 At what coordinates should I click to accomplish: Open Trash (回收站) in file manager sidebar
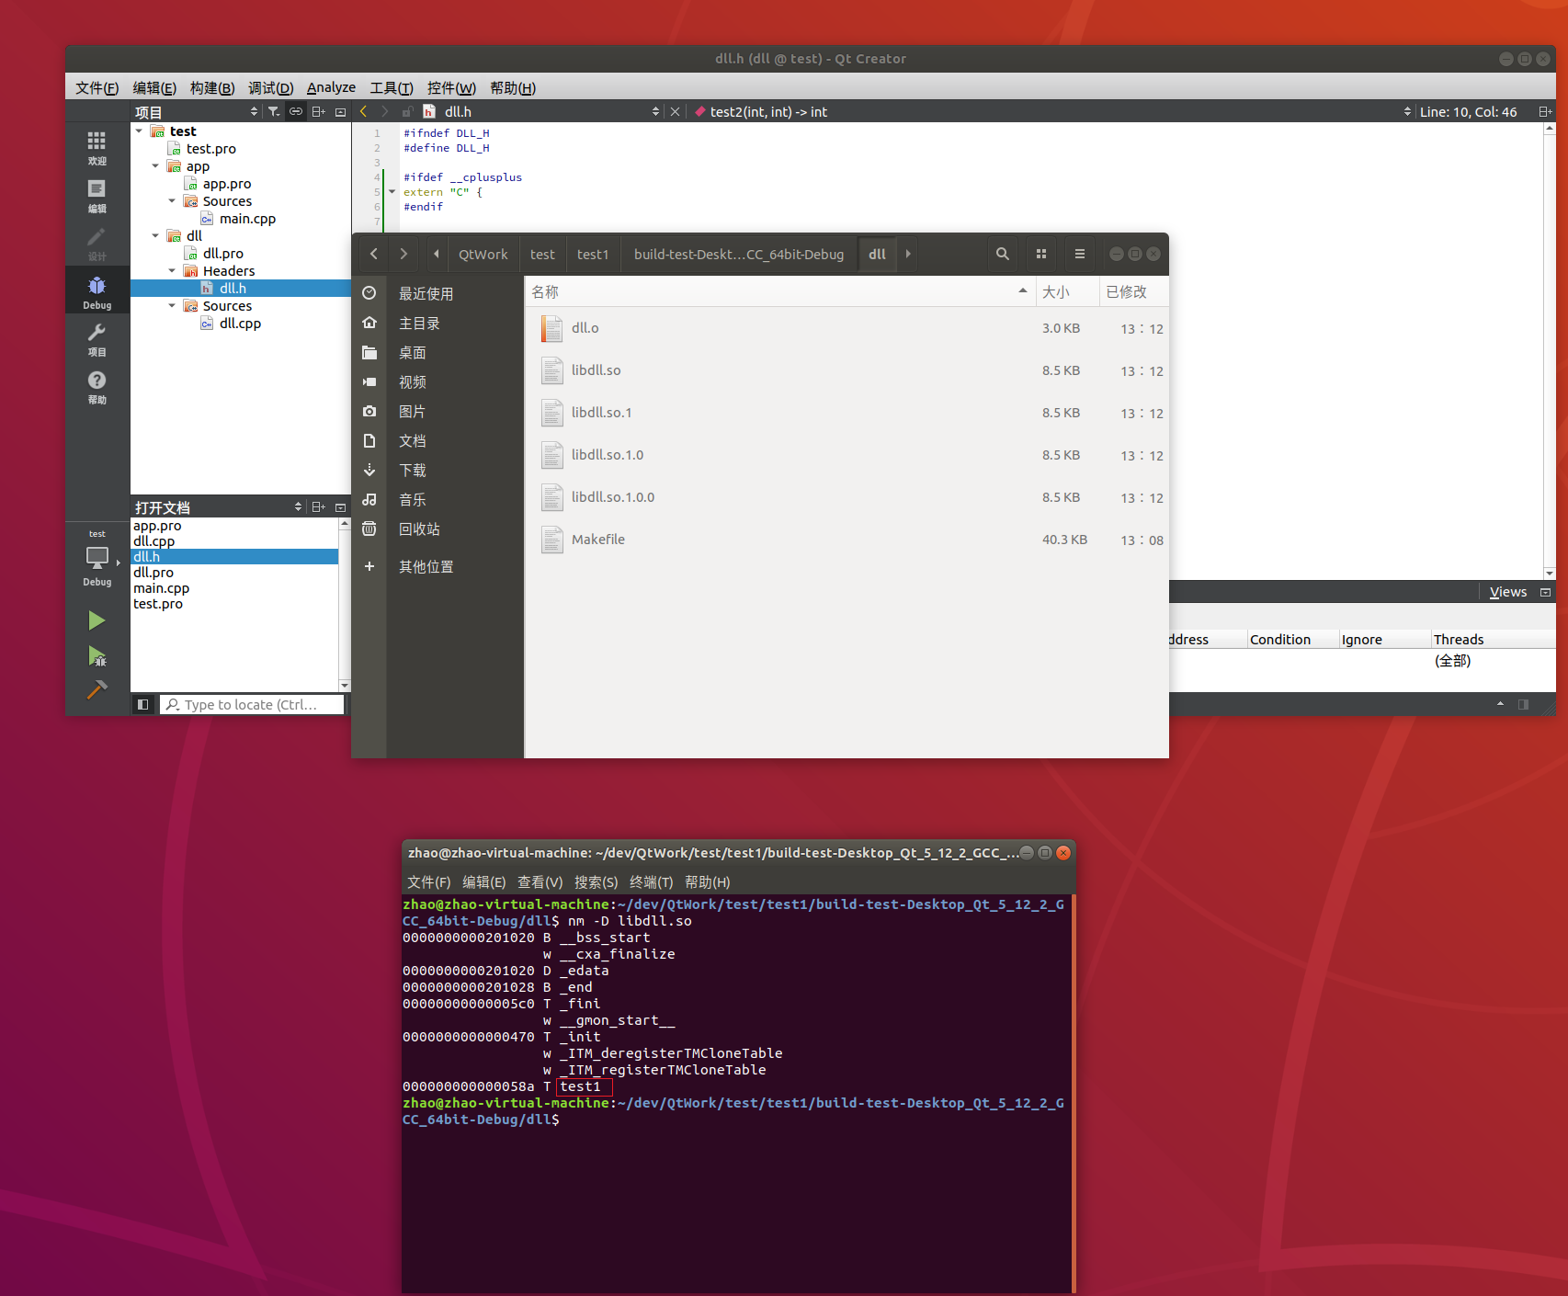[437, 529]
